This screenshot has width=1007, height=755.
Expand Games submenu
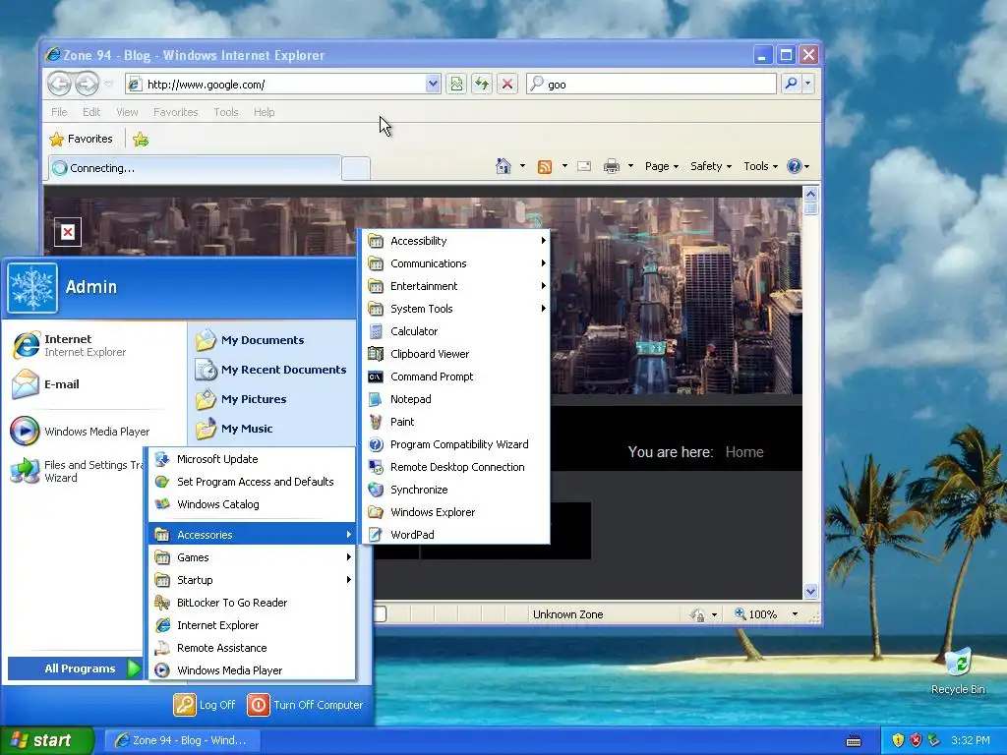pyautogui.click(x=252, y=557)
